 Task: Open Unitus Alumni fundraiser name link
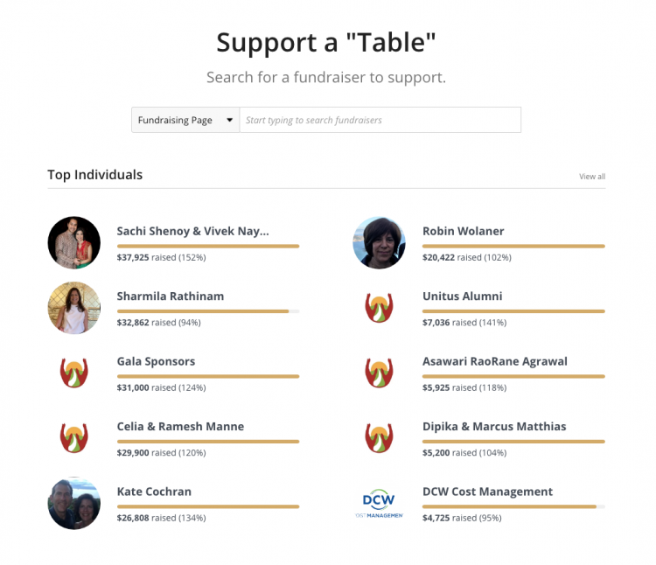click(x=462, y=296)
